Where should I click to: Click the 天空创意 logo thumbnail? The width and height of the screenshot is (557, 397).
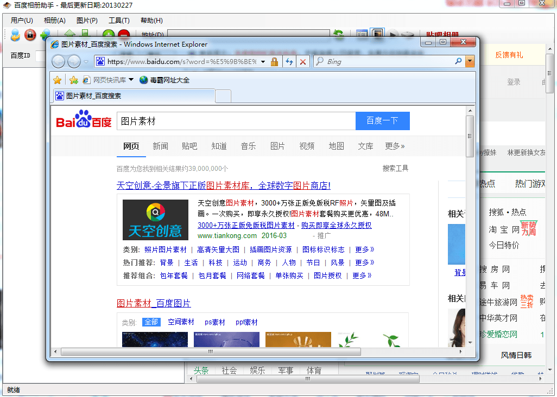(x=156, y=220)
